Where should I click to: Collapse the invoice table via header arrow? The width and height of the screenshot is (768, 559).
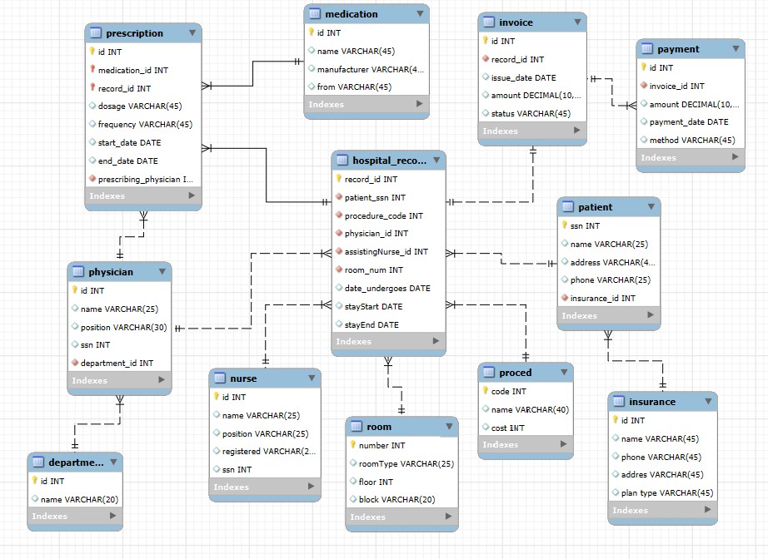(577, 22)
